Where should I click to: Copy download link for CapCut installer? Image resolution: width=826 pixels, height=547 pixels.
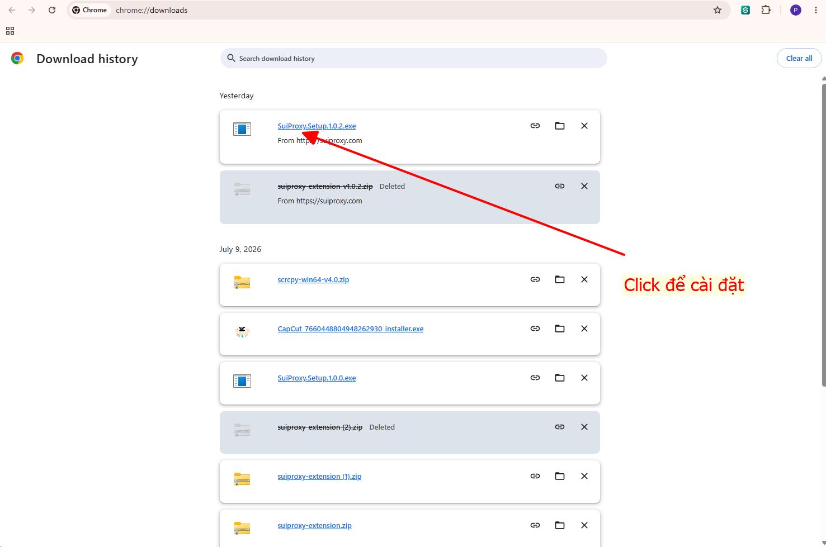coord(535,329)
